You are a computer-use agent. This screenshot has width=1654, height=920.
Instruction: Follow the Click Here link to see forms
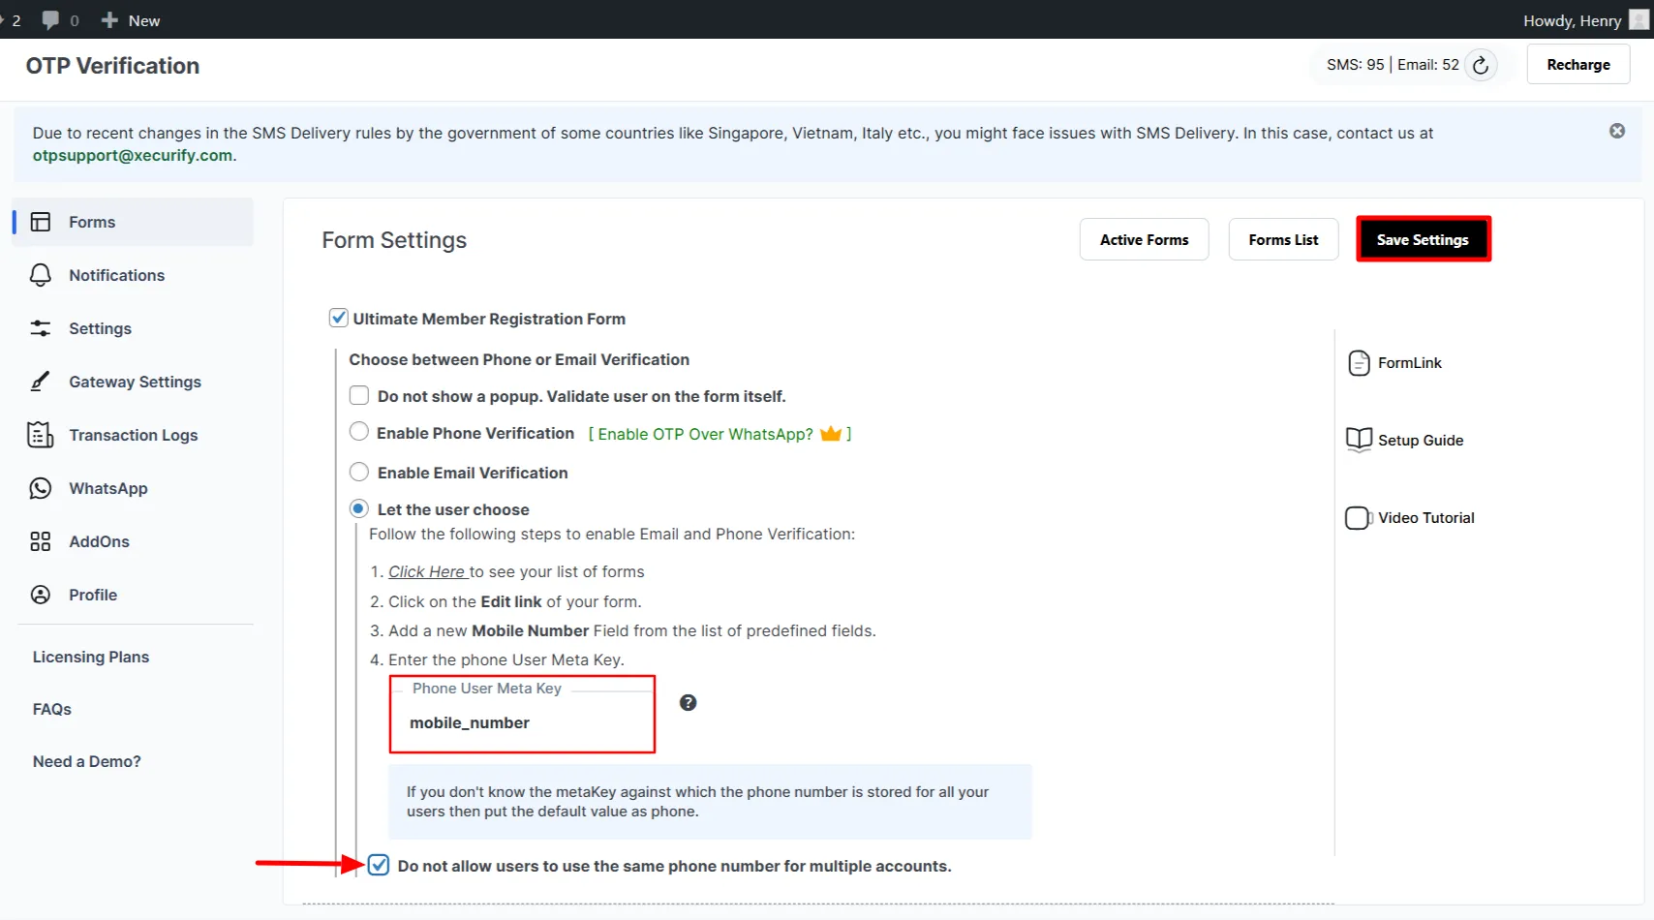(426, 571)
